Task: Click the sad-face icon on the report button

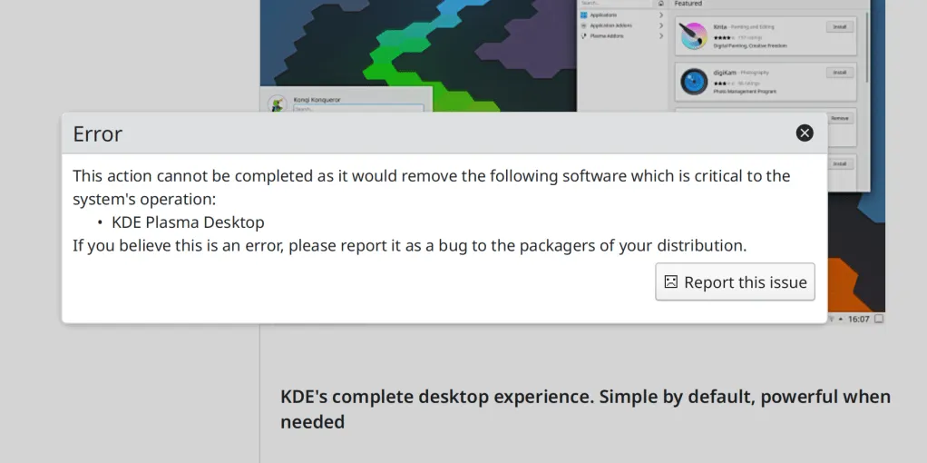Action: click(x=671, y=282)
